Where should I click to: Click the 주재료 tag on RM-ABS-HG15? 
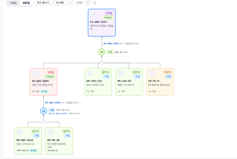point(33,150)
